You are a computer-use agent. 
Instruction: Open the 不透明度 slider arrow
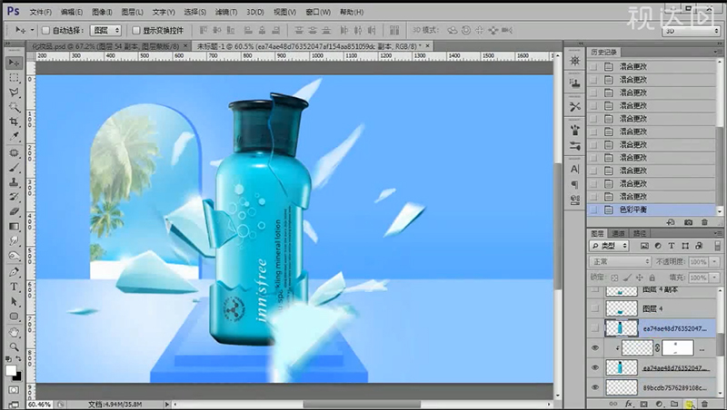(714, 262)
